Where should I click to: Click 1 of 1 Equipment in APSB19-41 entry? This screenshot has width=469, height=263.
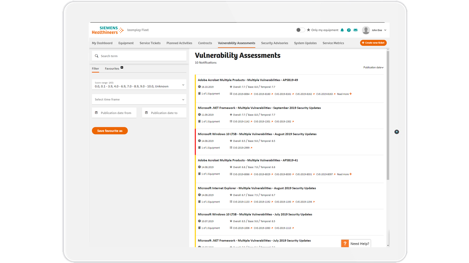(211, 174)
